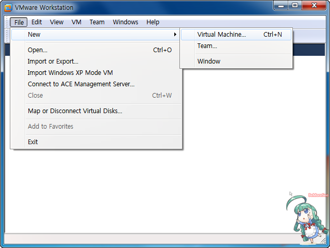Open the Windows menu
330x248 pixels.
[125, 22]
